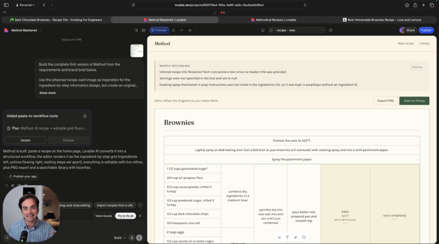Click the Details button in chat card
The height and width of the screenshot is (244, 439).
(25, 140)
